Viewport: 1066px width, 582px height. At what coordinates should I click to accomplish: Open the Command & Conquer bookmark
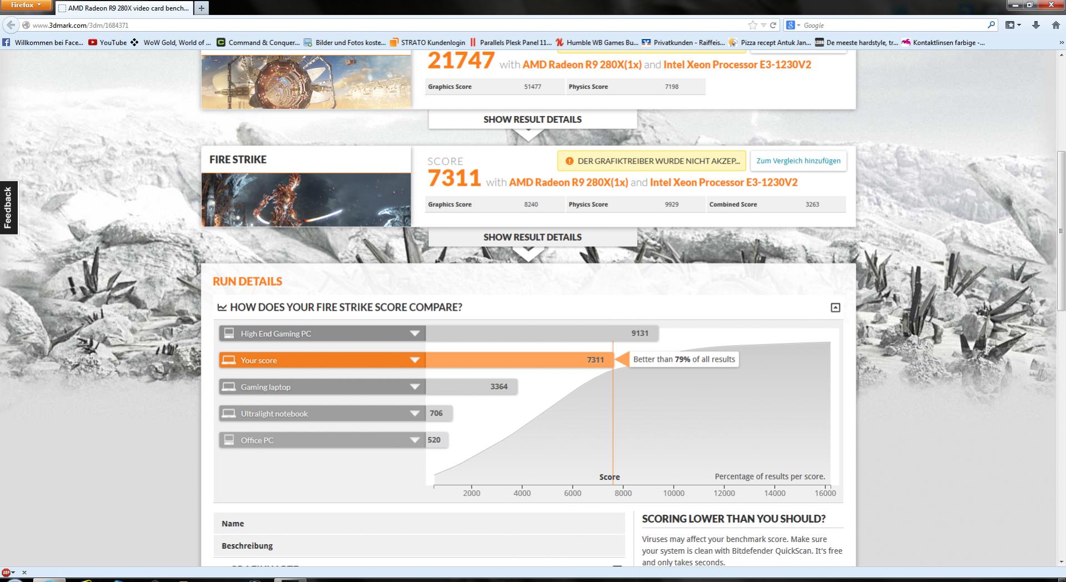258,42
